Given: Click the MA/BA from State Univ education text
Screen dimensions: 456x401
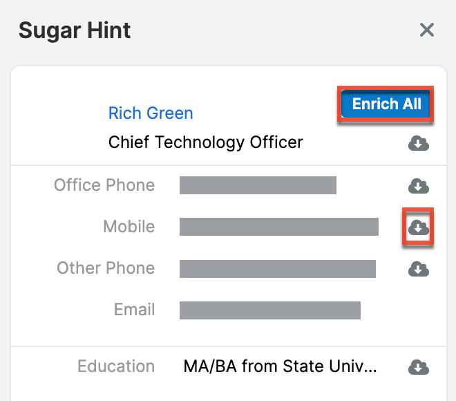Looking at the screenshot, I should [281, 366].
